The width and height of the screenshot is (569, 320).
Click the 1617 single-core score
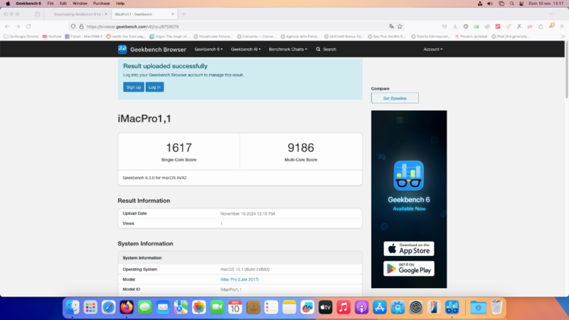[x=179, y=148]
